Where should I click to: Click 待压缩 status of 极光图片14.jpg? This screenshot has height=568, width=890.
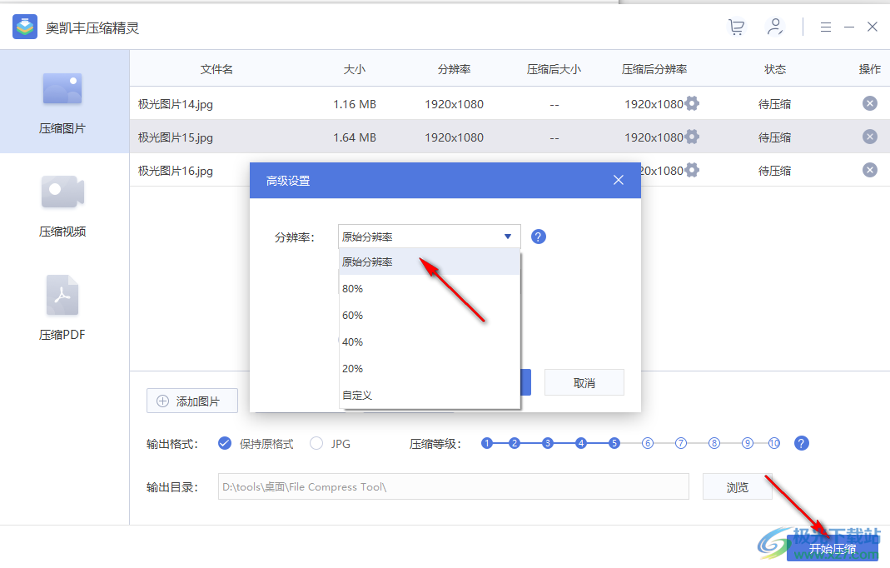775,104
